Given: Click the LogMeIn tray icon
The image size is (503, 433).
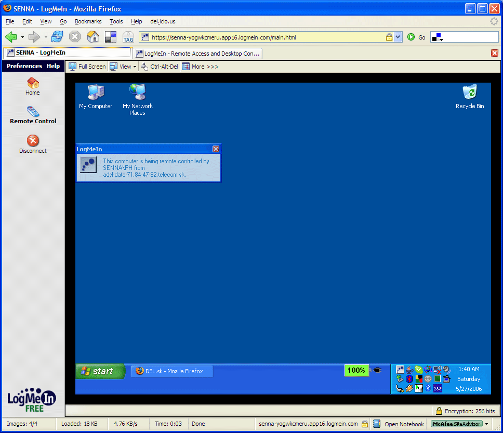Looking at the screenshot, I should click(400, 370).
